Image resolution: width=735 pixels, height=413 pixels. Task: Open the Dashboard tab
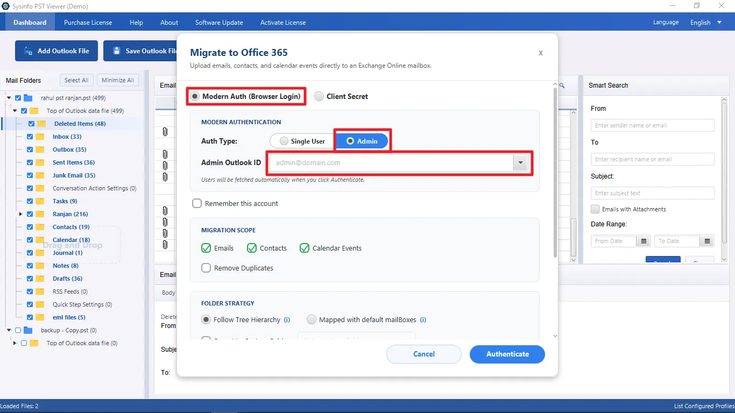[30, 23]
